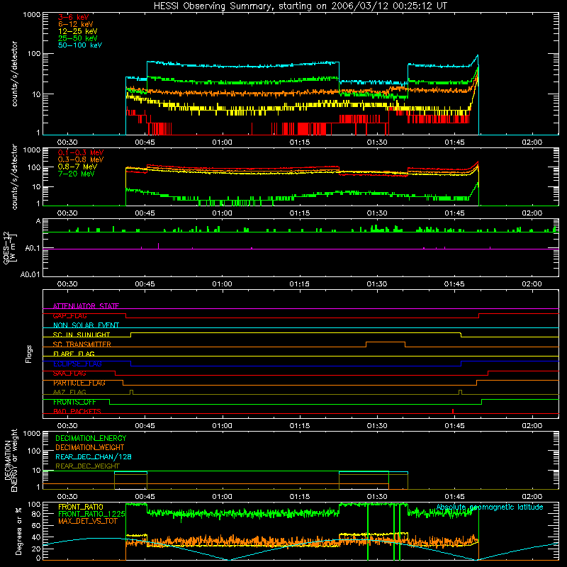Screen dimensions: 567x567
Task: Select the ATTENUATOR_STATE flag label
Action: tap(86, 306)
